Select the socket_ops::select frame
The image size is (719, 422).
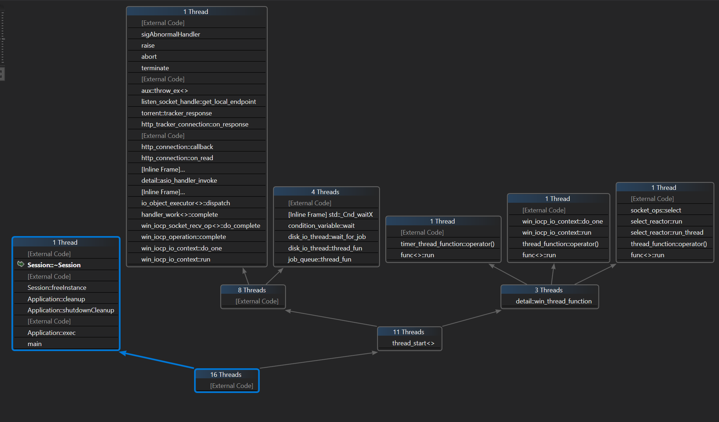click(x=655, y=210)
